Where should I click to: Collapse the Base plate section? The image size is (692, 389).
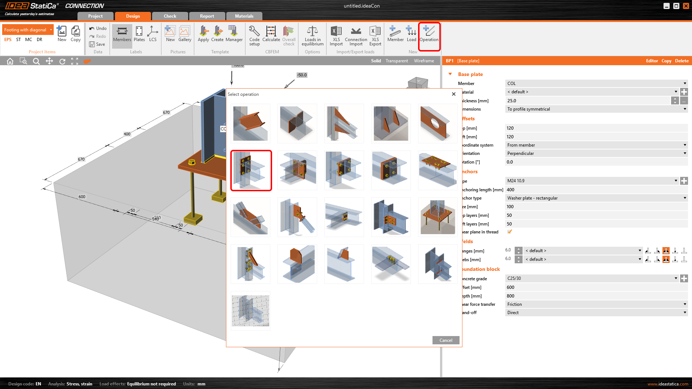click(x=450, y=74)
